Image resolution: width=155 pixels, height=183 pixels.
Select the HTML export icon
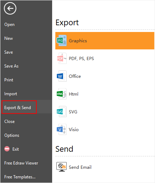point(61,94)
